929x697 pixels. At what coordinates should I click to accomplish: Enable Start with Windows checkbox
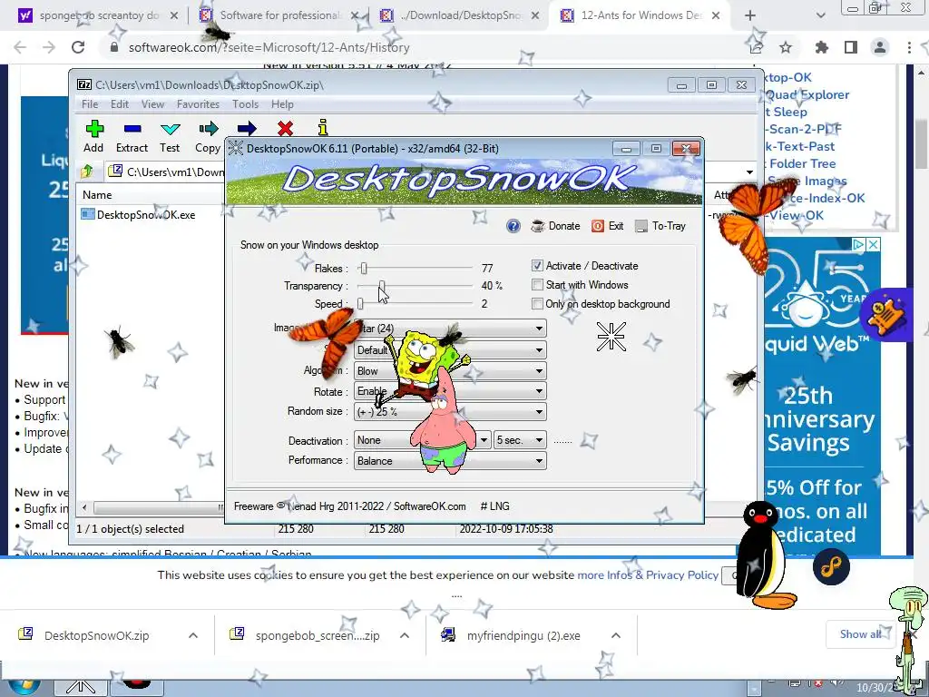tap(537, 284)
